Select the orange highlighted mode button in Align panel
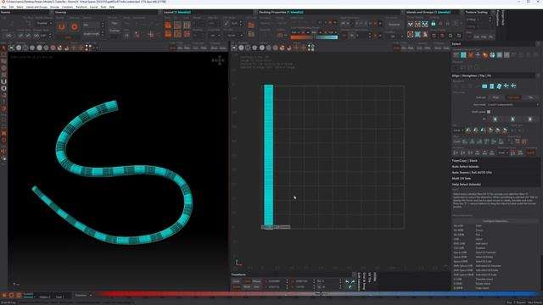Screen dimensions: 543x305 (x=513, y=97)
